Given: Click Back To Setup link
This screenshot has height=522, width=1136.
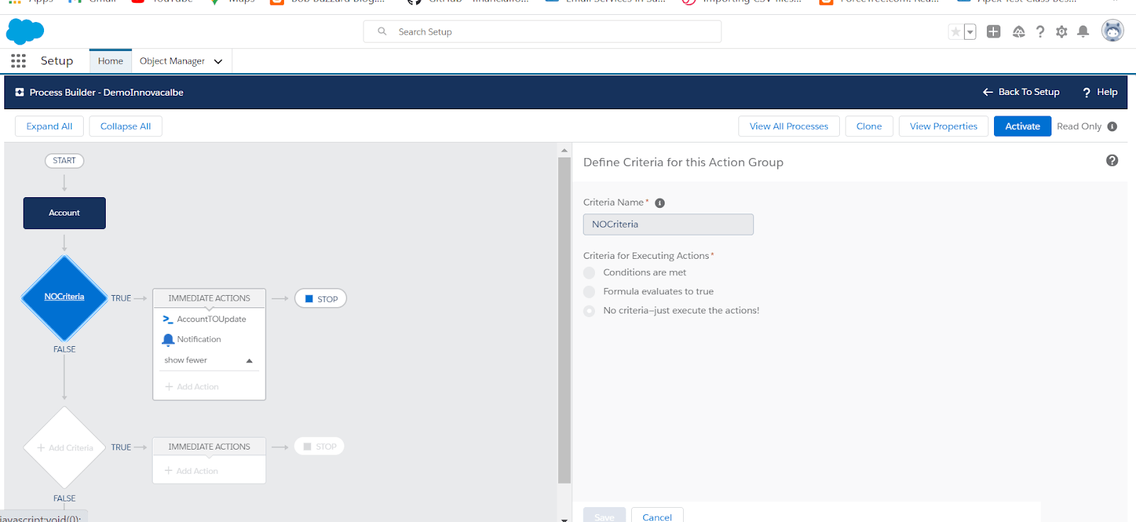Looking at the screenshot, I should pyautogui.click(x=1021, y=92).
